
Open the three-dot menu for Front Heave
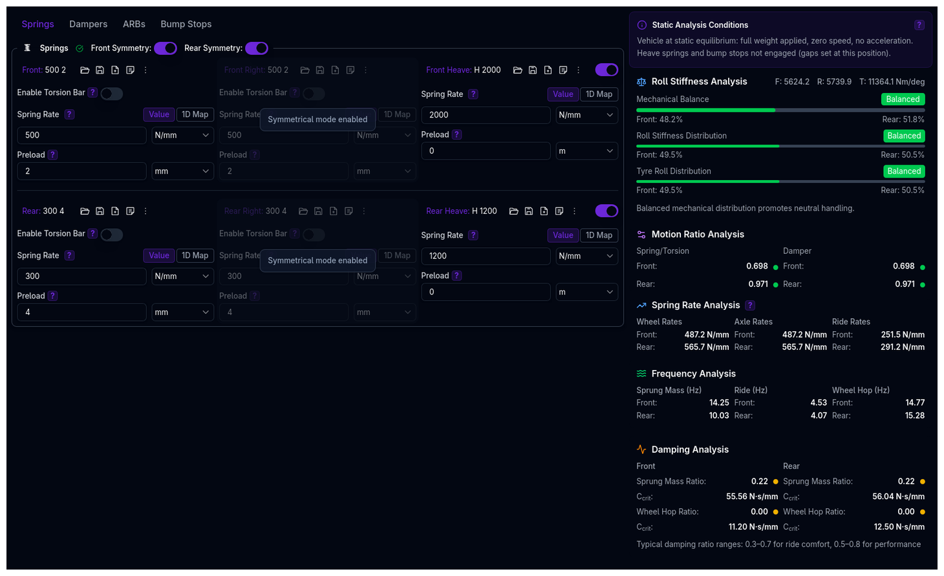pyautogui.click(x=578, y=70)
